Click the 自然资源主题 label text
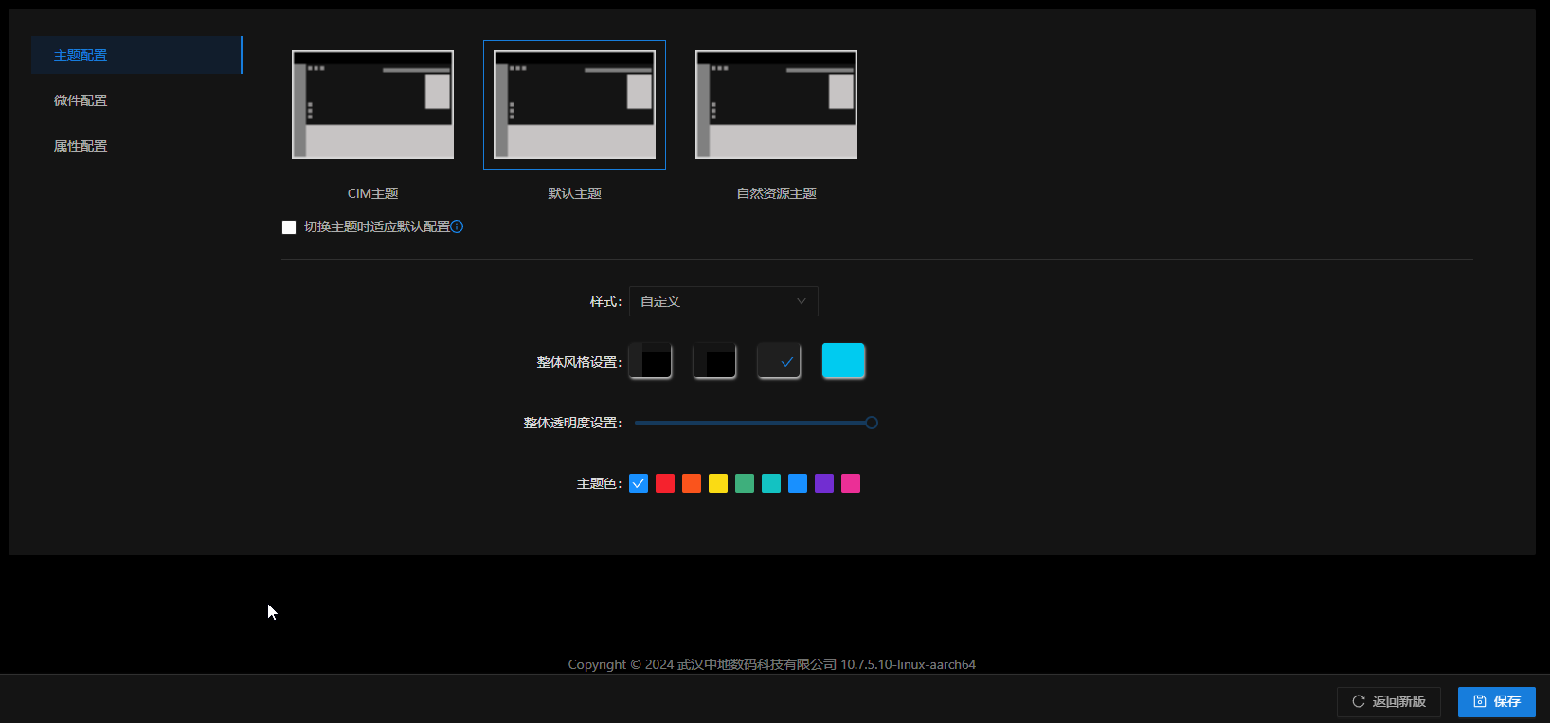The width and height of the screenshot is (1550, 723). pyautogui.click(x=776, y=193)
